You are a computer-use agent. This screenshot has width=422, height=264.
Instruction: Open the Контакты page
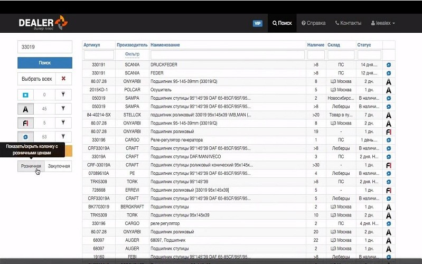coord(348,23)
